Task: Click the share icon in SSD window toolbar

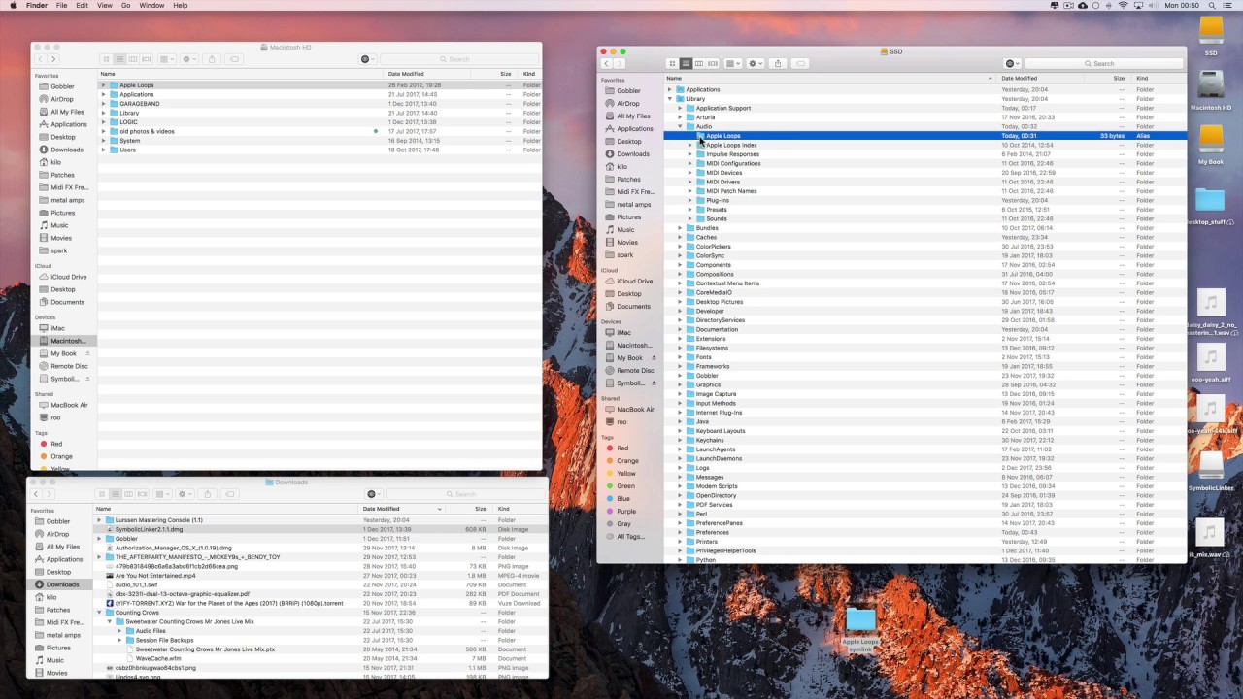Action: click(x=778, y=64)
